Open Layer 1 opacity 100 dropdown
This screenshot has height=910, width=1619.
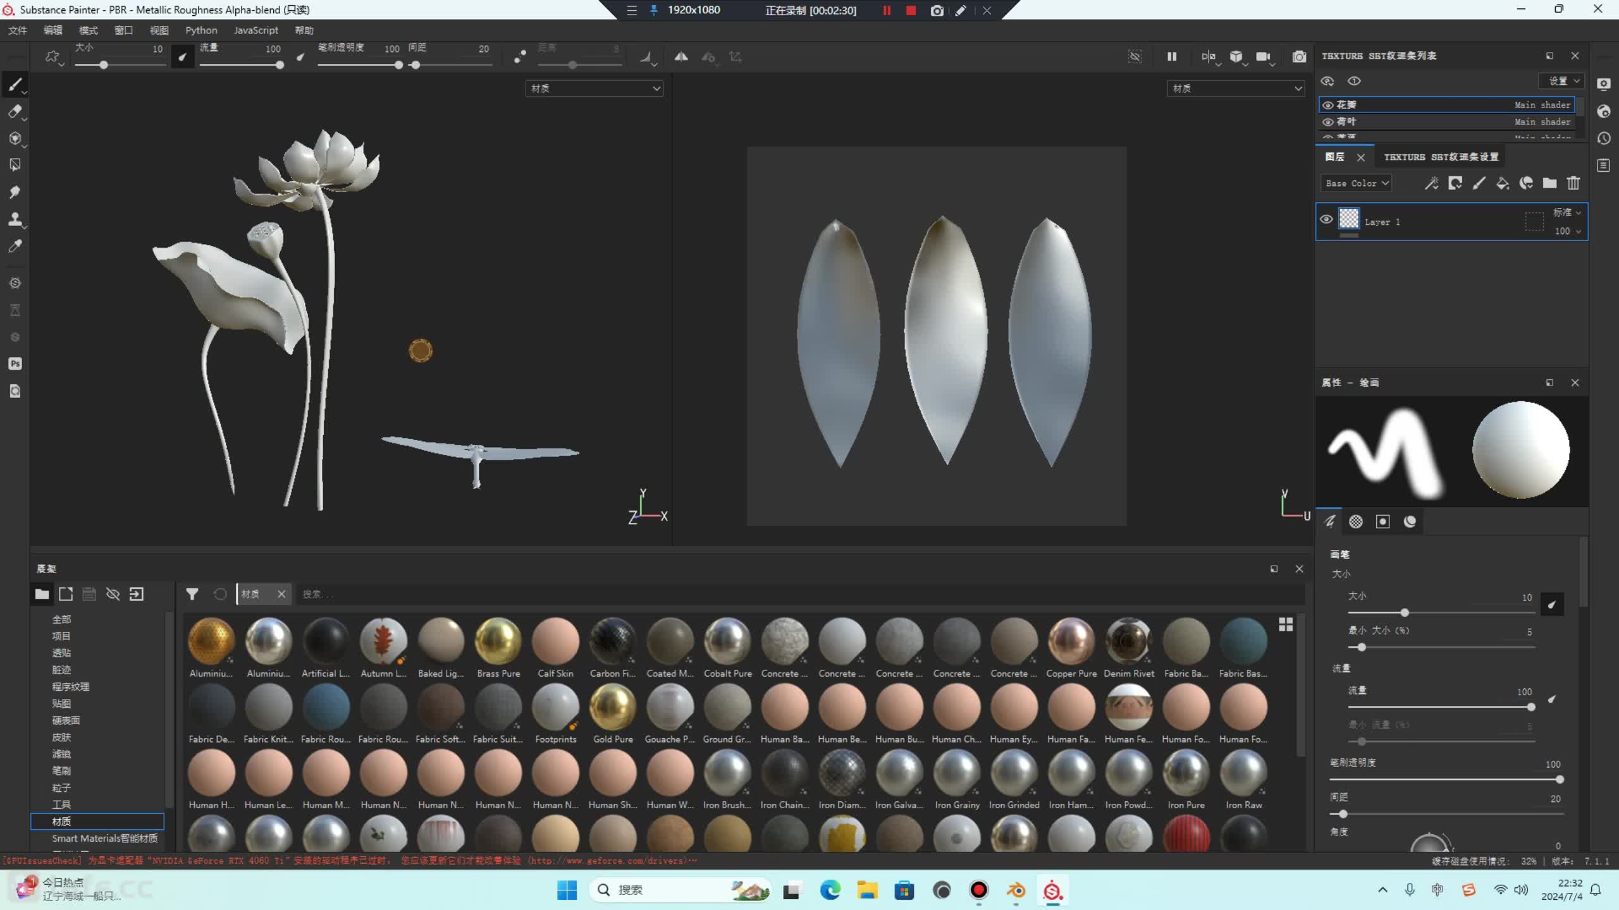tap(1568, 231)
